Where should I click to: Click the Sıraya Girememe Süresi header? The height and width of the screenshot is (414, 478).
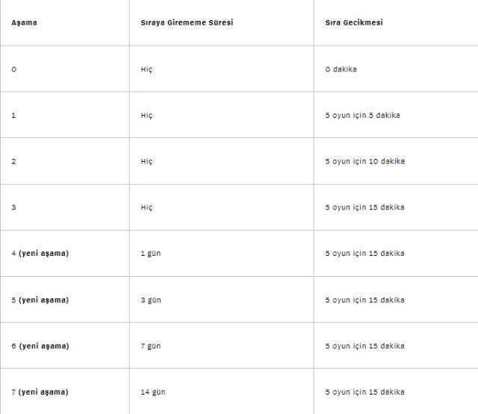(187, 22)
